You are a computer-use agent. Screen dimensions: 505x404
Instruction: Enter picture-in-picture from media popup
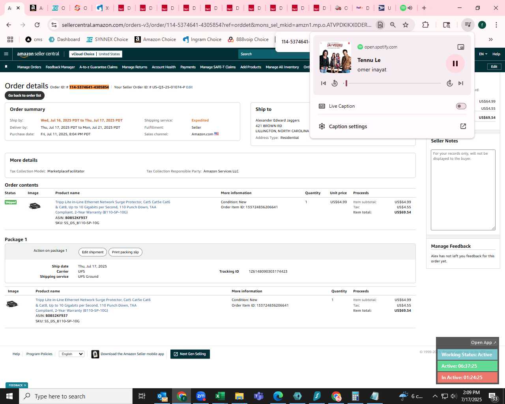460,47
